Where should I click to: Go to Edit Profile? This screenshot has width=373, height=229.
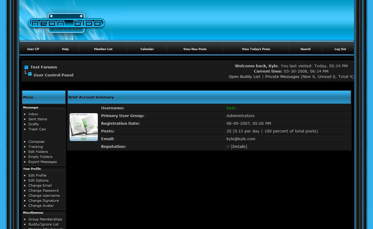37,175
